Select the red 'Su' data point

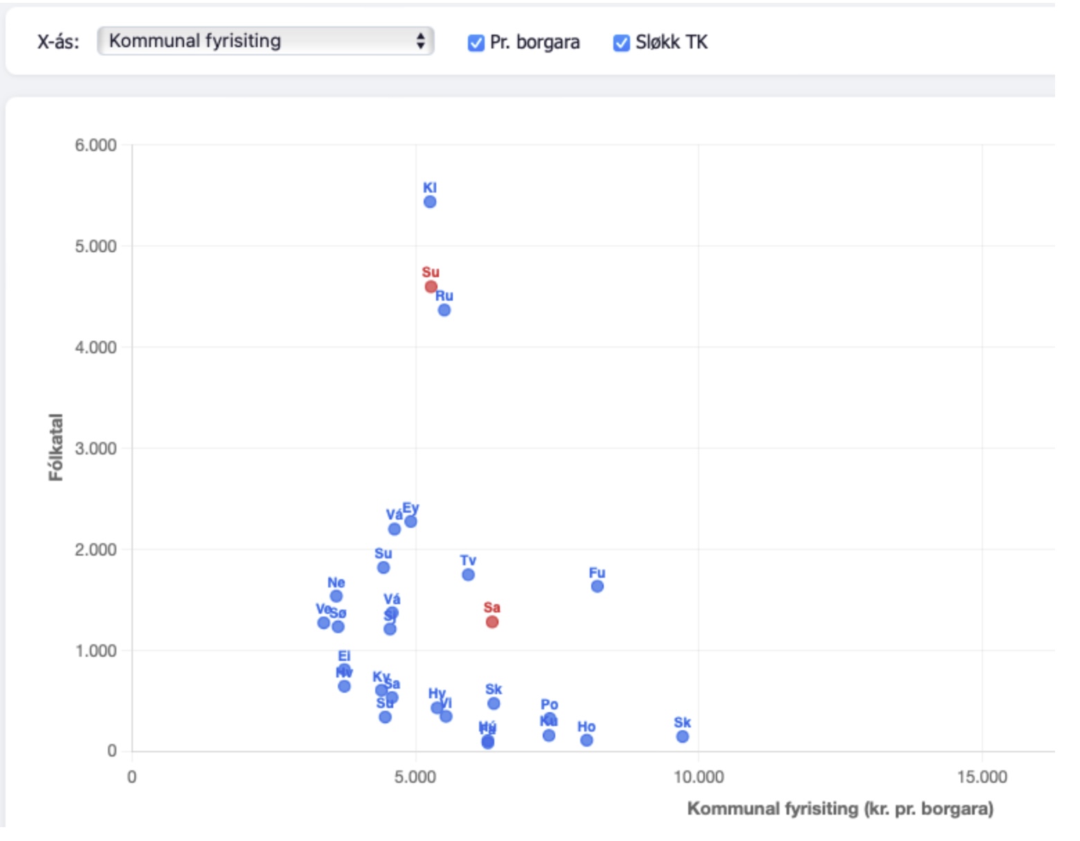pos(431,287)
